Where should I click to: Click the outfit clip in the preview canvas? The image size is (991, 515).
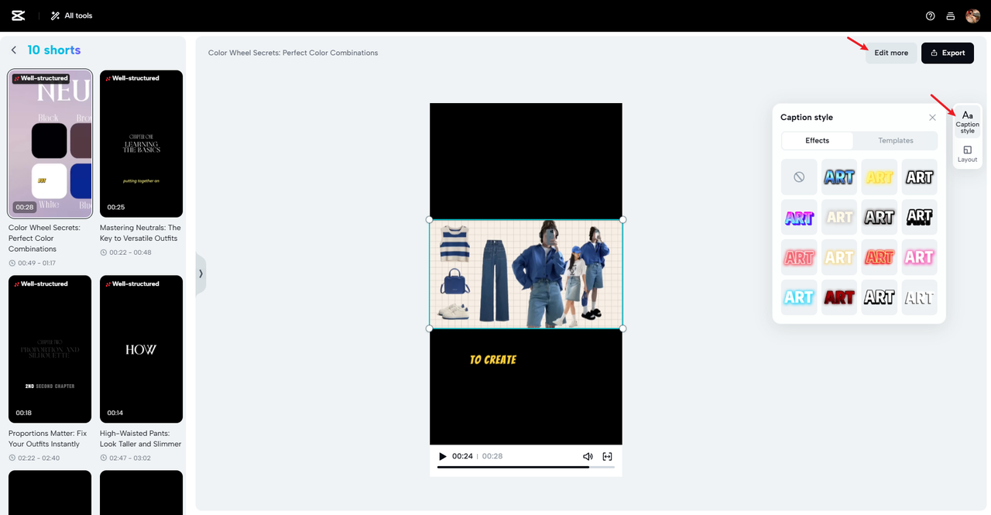click(526, 274)
